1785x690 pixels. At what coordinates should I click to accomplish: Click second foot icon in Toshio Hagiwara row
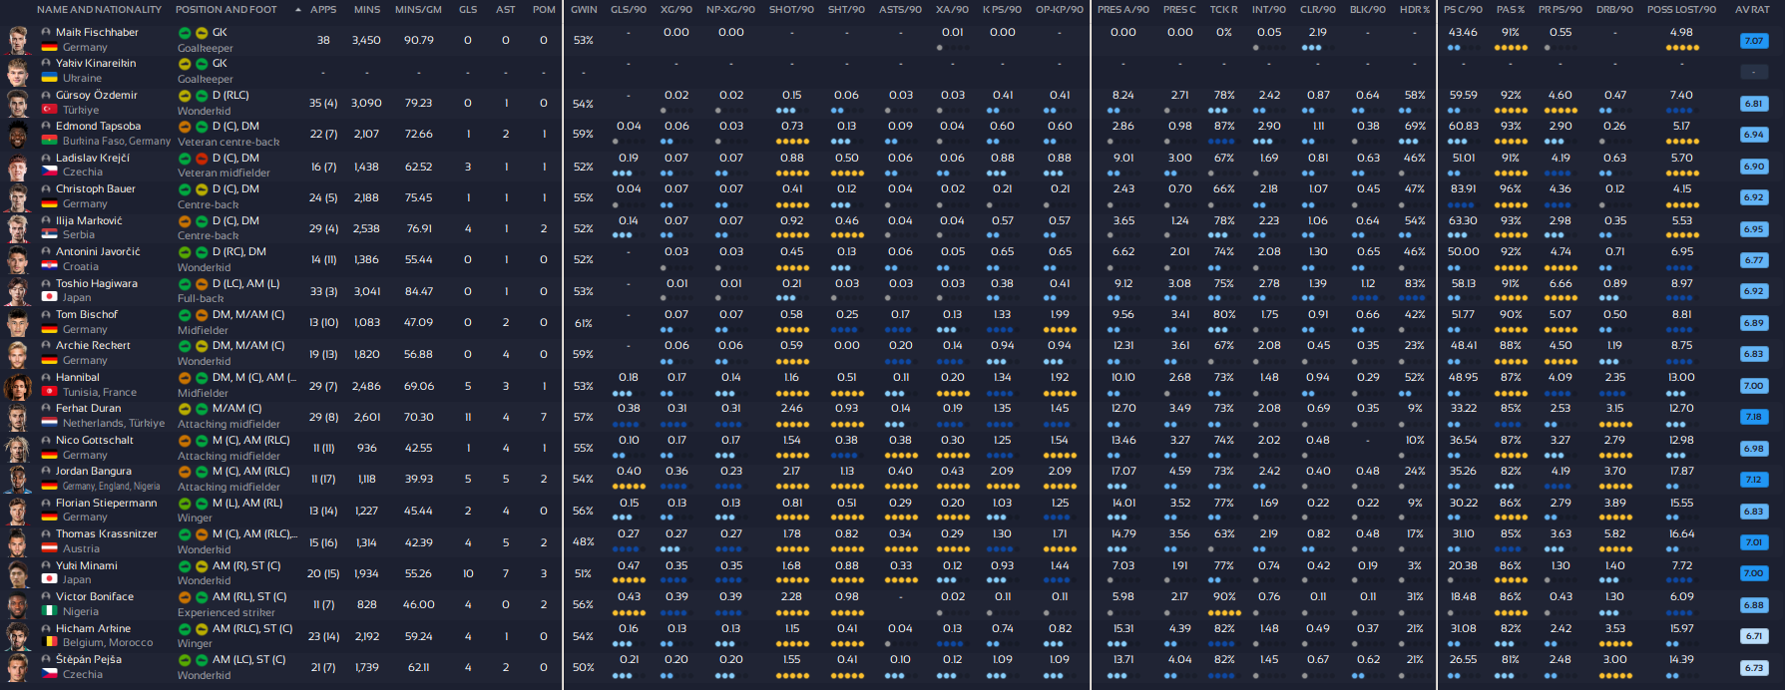coord(201,284)
